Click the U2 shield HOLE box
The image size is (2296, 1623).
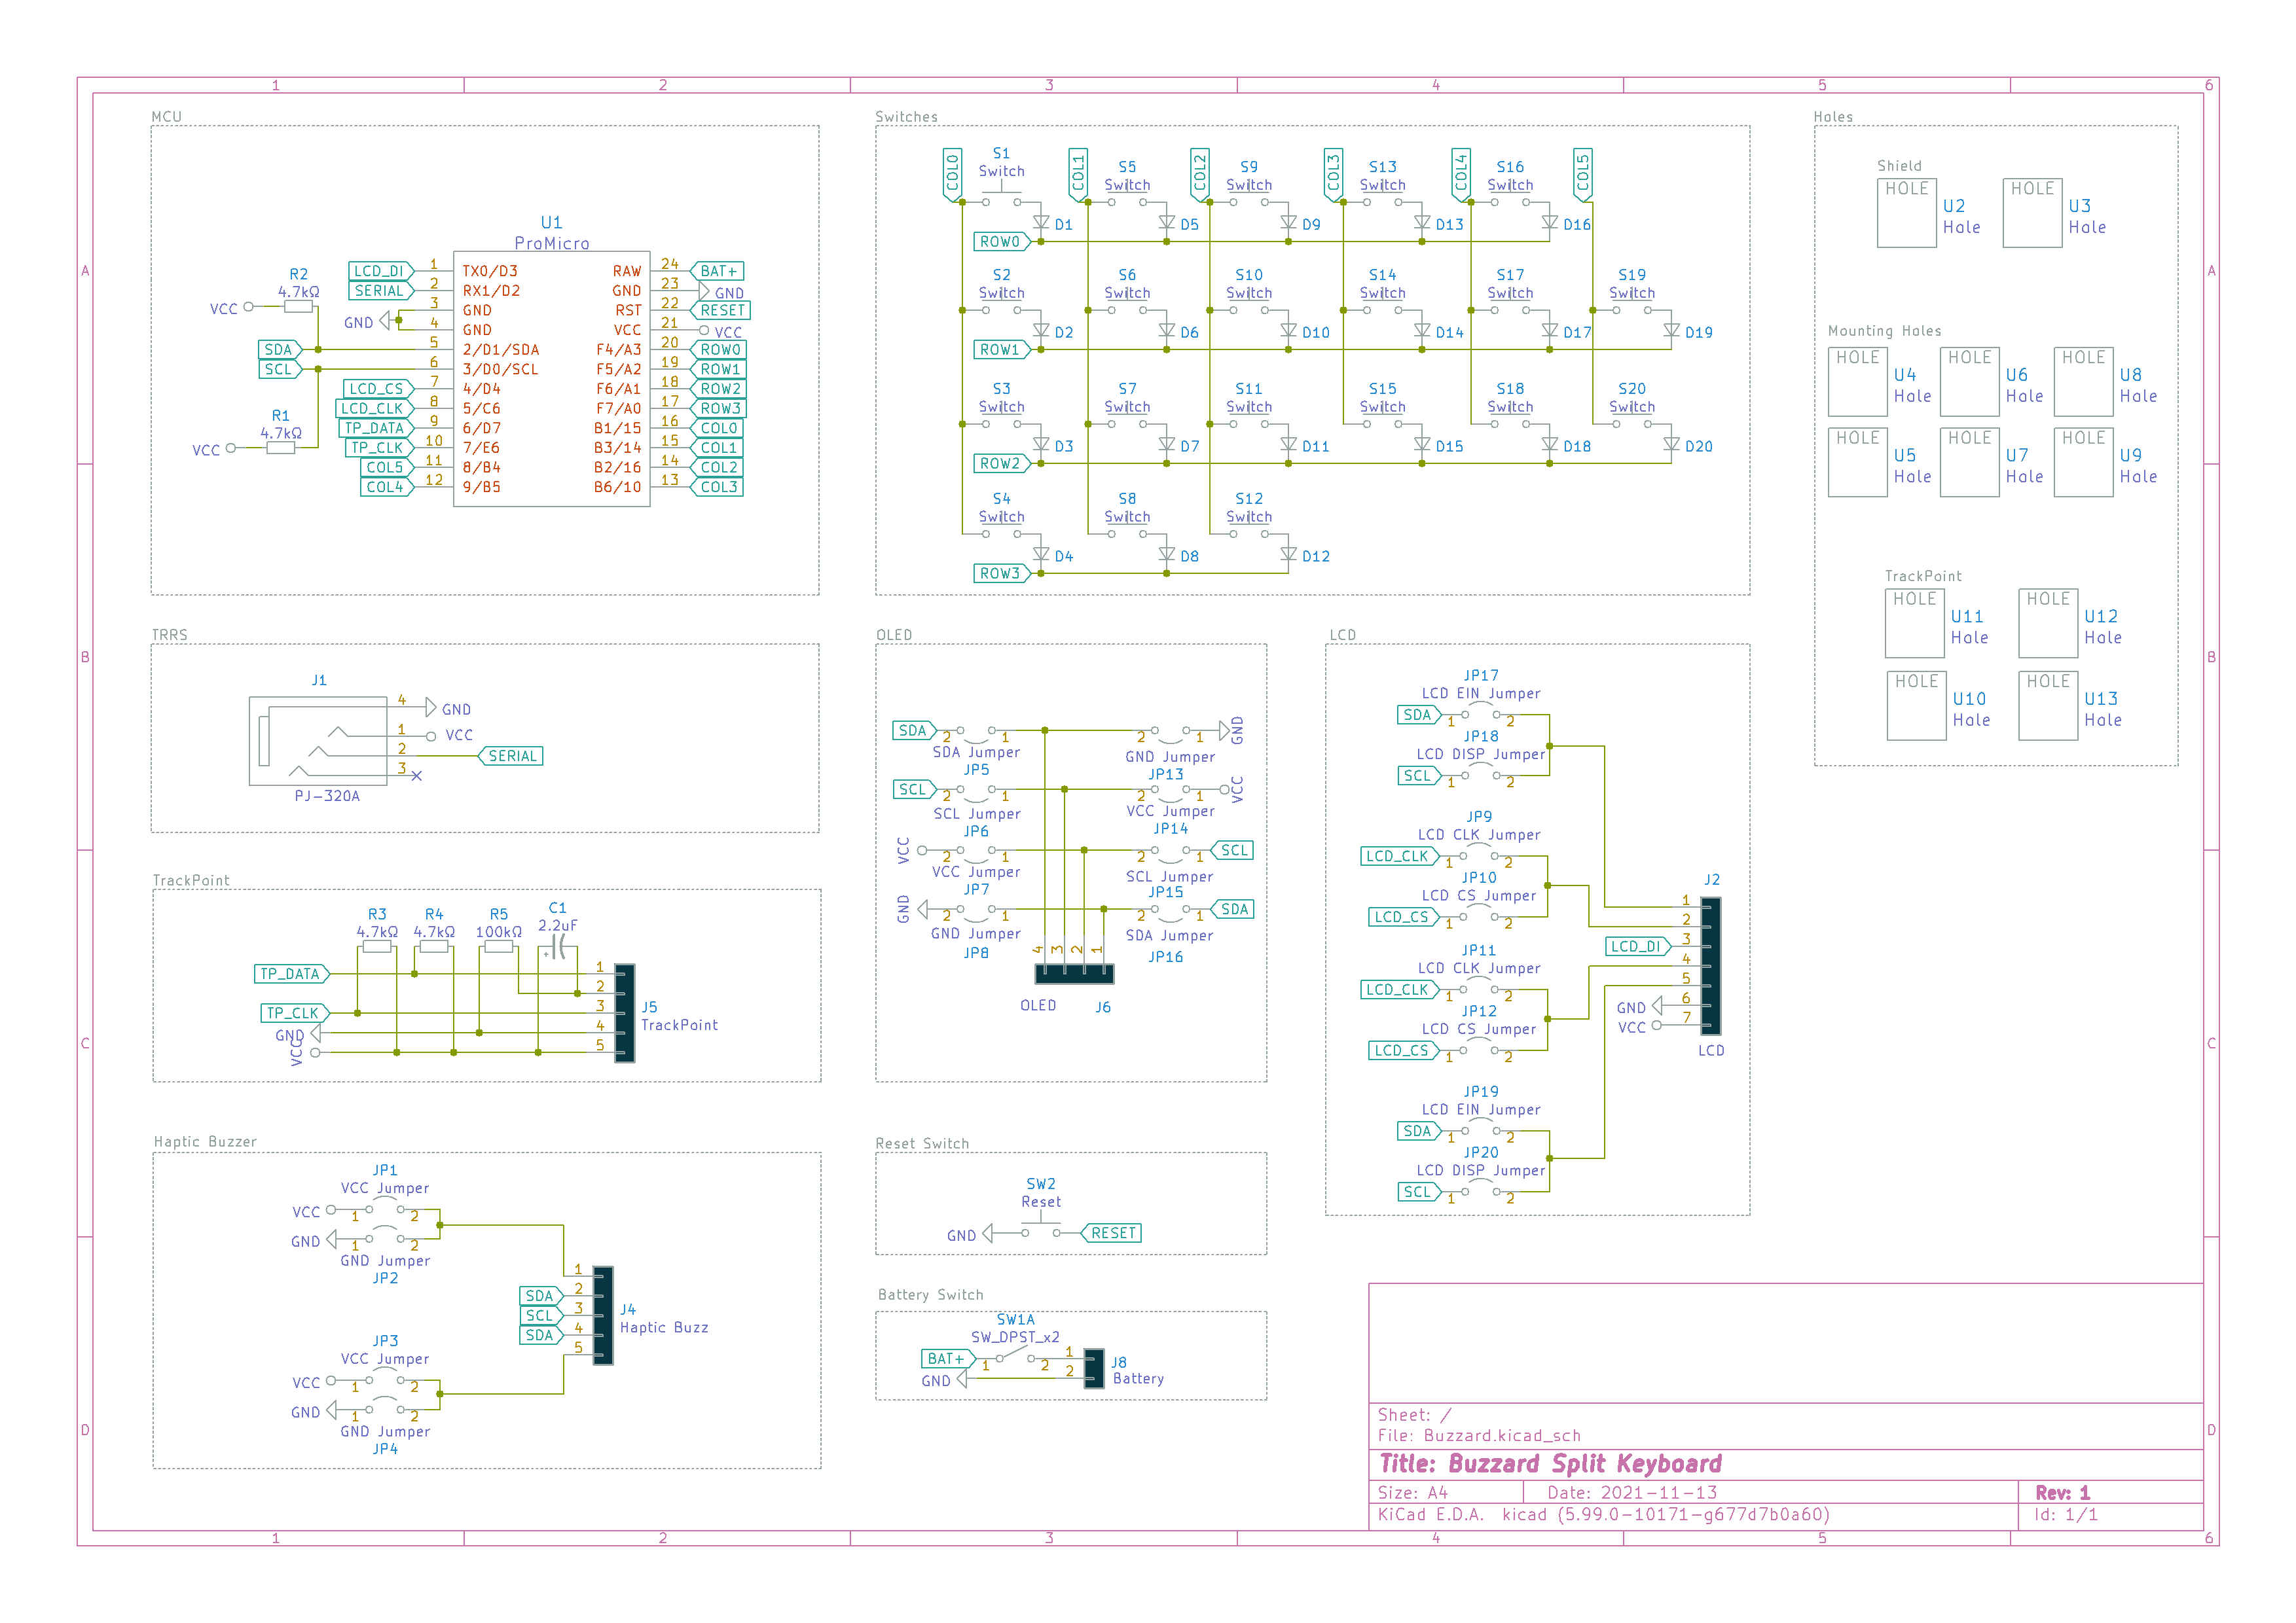[1906, 213]
